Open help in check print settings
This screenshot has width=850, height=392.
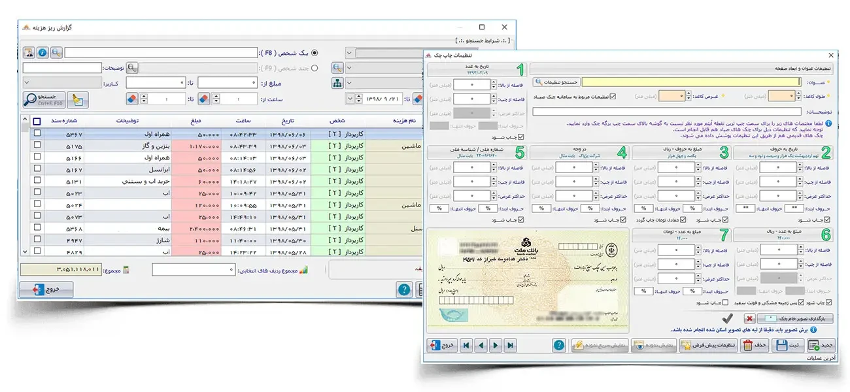pos(558,345)
